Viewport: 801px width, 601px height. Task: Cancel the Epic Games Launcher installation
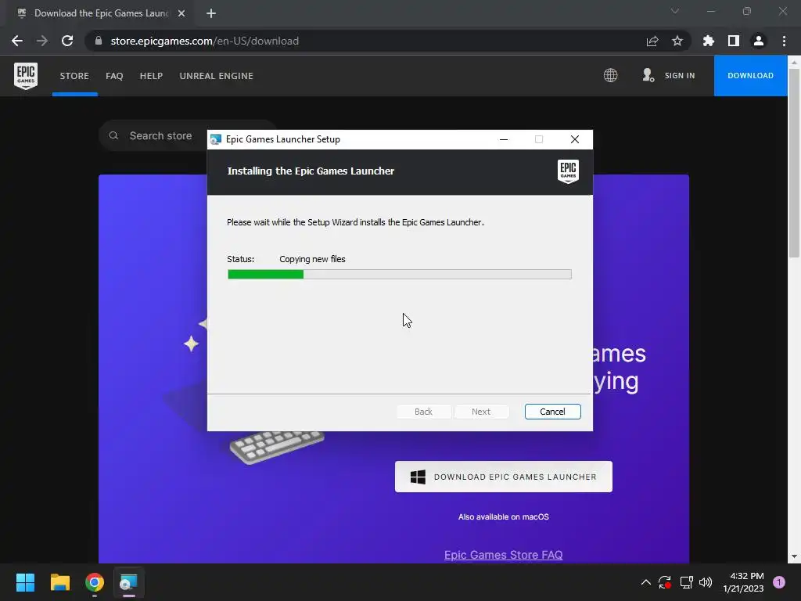pyautogui.click(x=552, y=412)
